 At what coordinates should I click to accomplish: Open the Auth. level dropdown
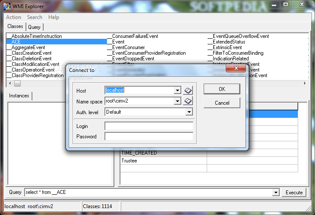[x=189, y=112]
